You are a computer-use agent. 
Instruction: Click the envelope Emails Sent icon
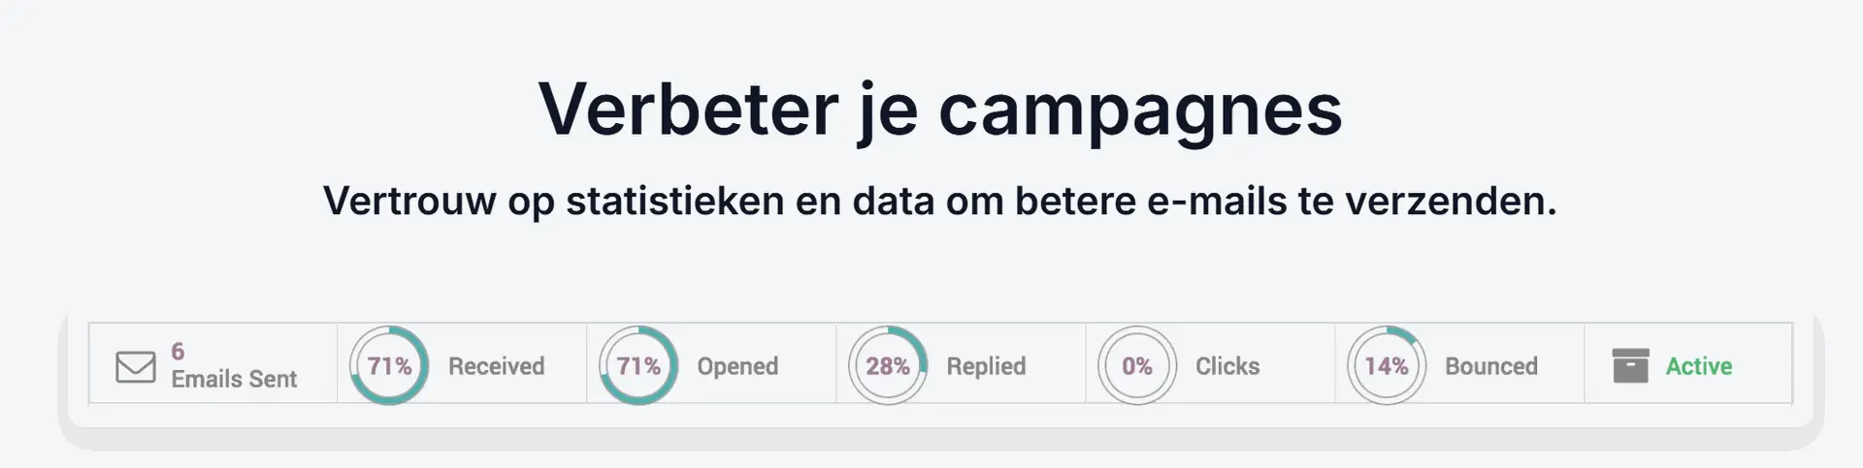tap(136, 366)
